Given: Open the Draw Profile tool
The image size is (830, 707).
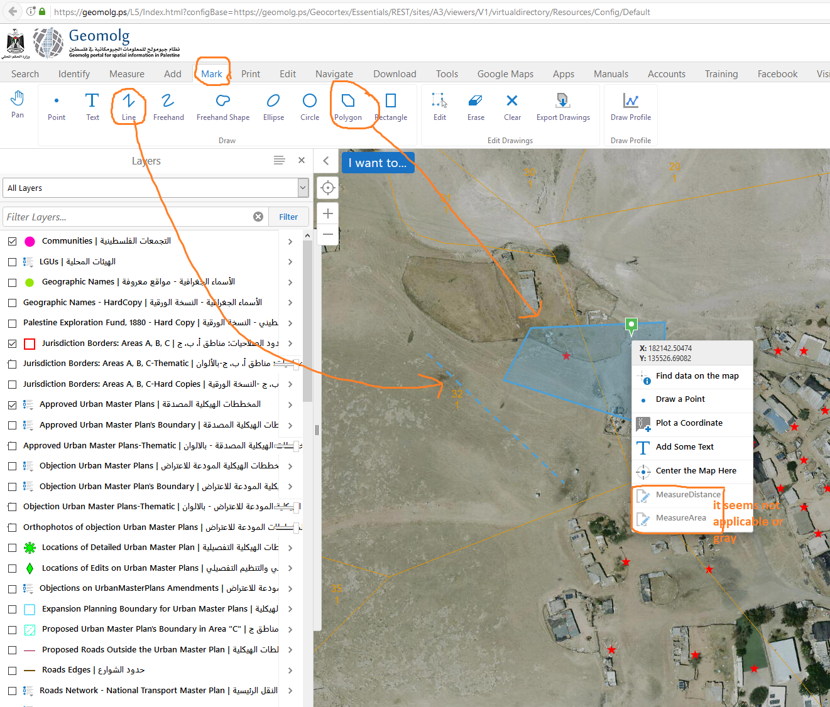Looking at the screenshot, I should 631,106.
